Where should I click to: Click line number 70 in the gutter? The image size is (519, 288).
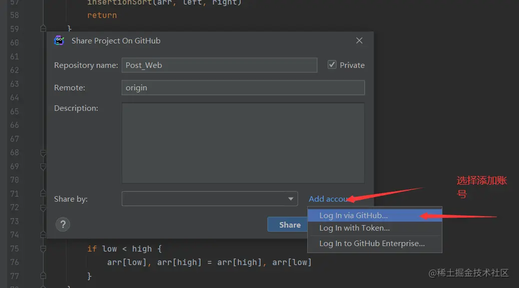coord(15,180)
